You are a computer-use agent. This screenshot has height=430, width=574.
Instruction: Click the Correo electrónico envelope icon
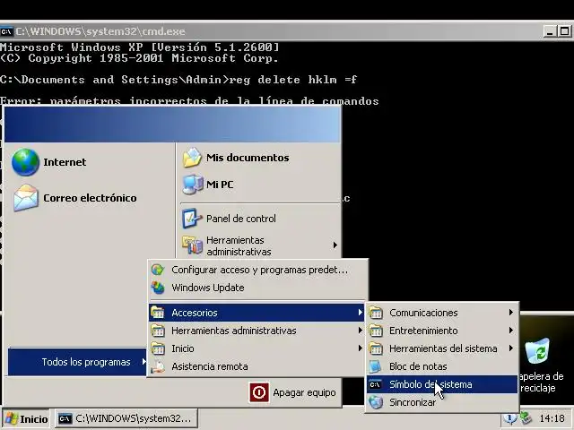[26, 198]
